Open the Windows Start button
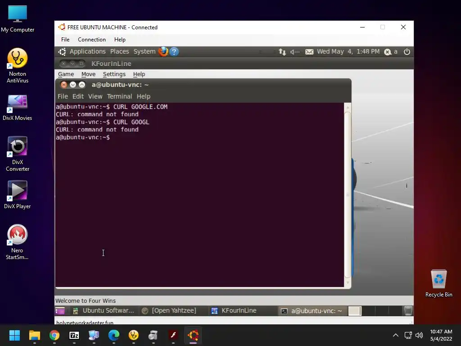461x346 pixels. [14, 335]
